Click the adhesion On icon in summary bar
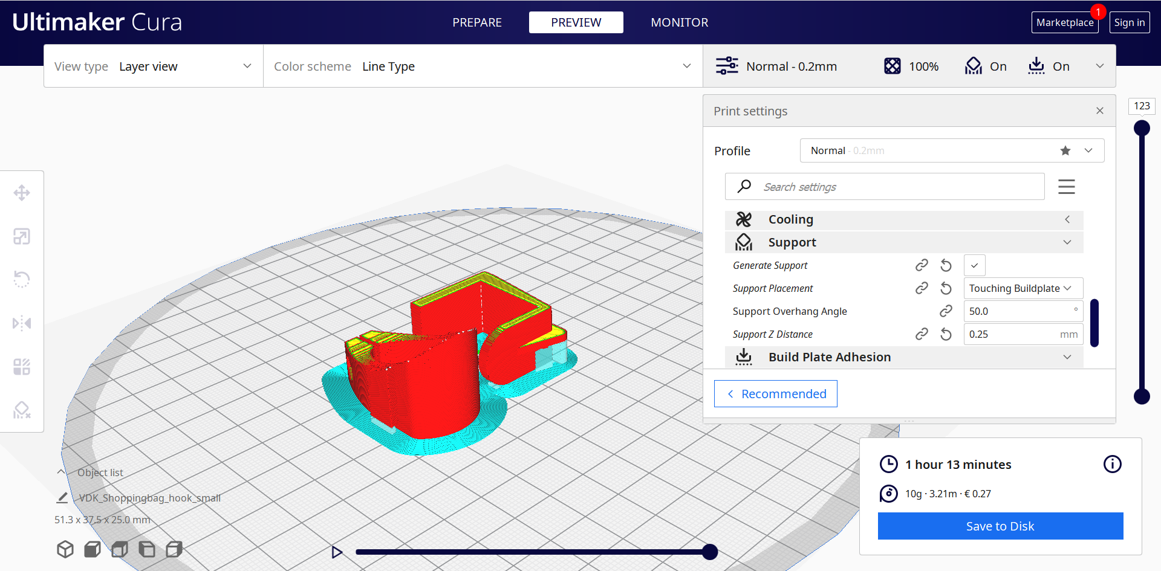The image size is (1161, 571). pos(1036,66)
